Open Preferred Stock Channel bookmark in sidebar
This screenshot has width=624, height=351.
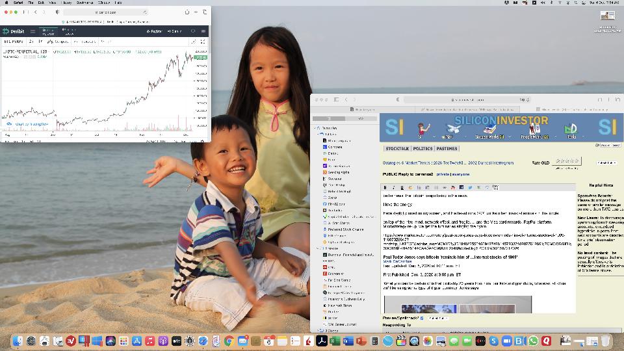(x=345, y=229)
